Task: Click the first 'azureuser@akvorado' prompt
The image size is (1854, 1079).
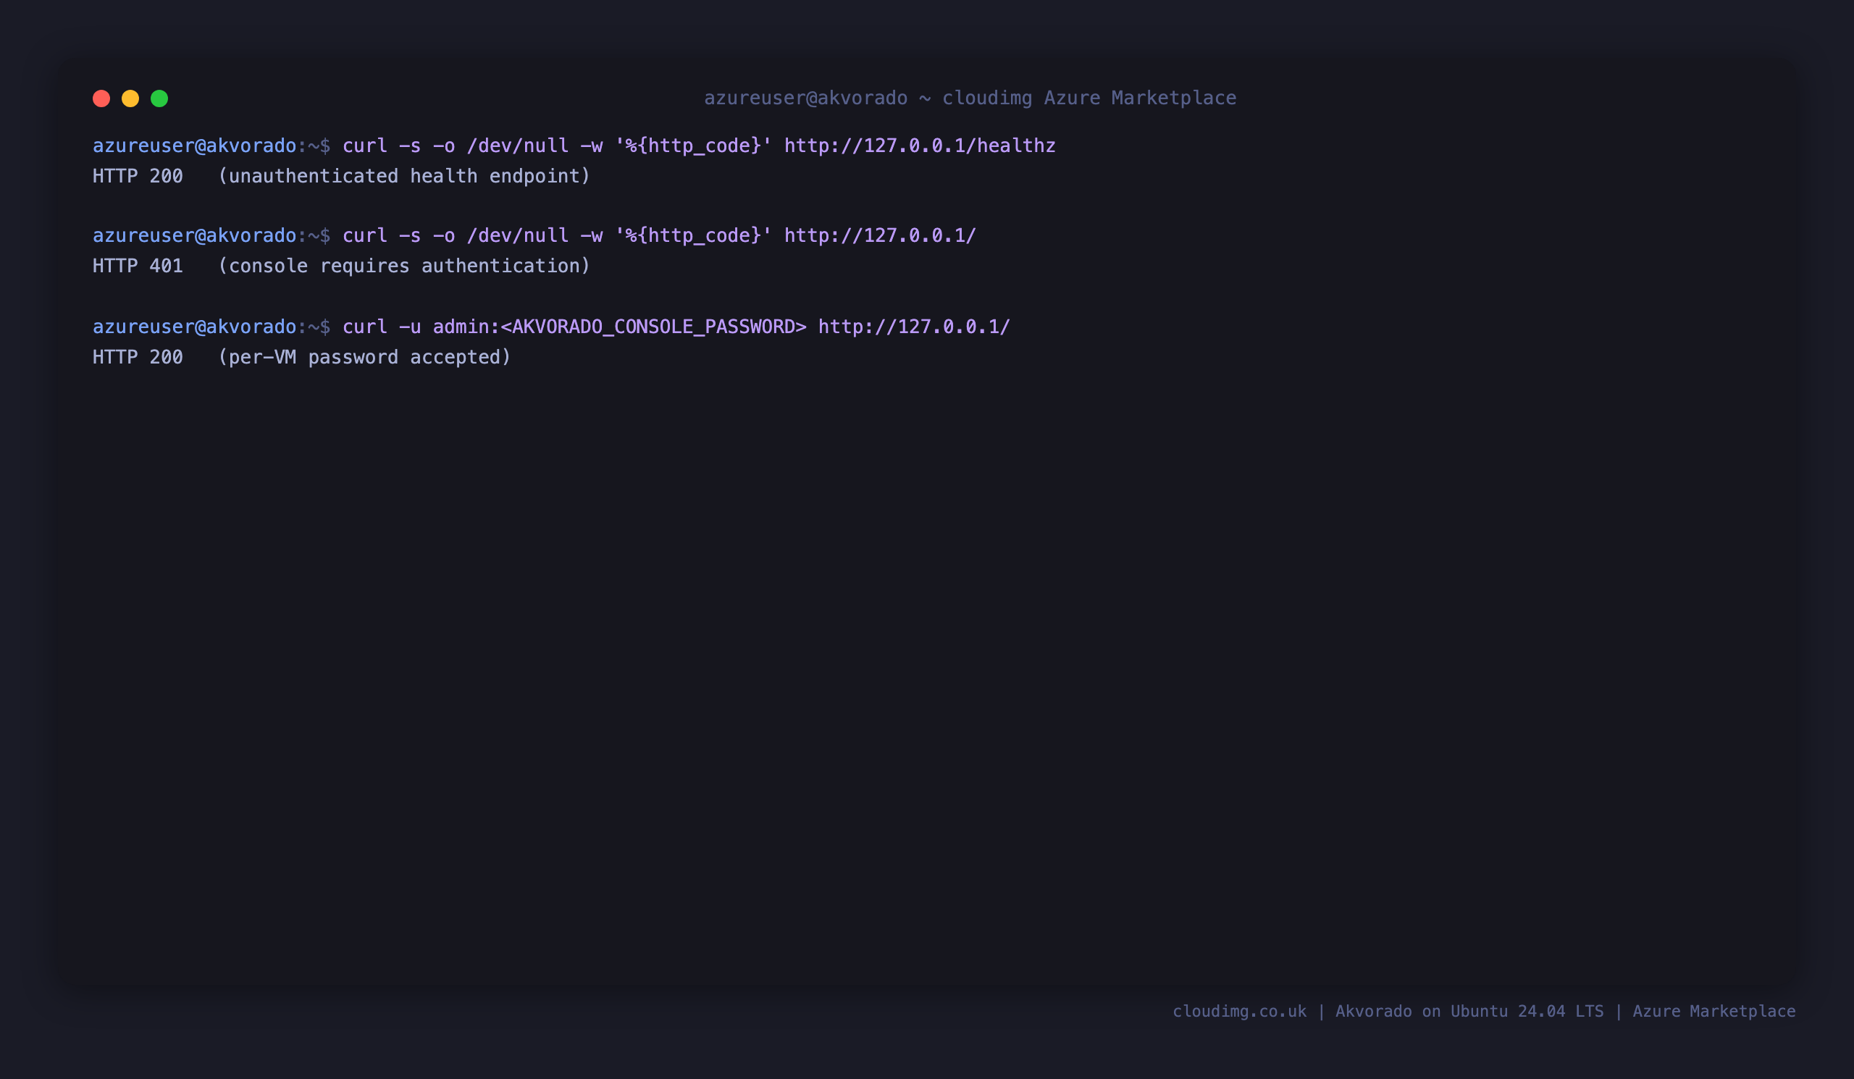Action: point(194,146)
